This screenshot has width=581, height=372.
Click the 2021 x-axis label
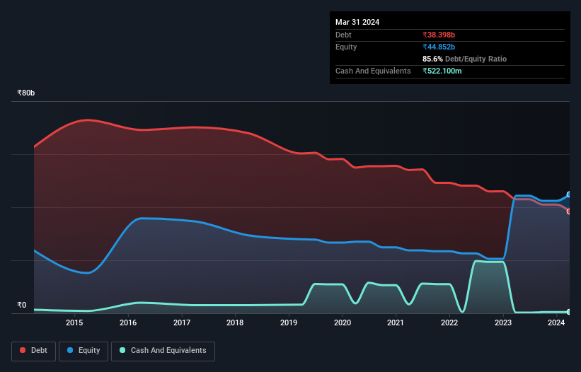tap(396, 322)
